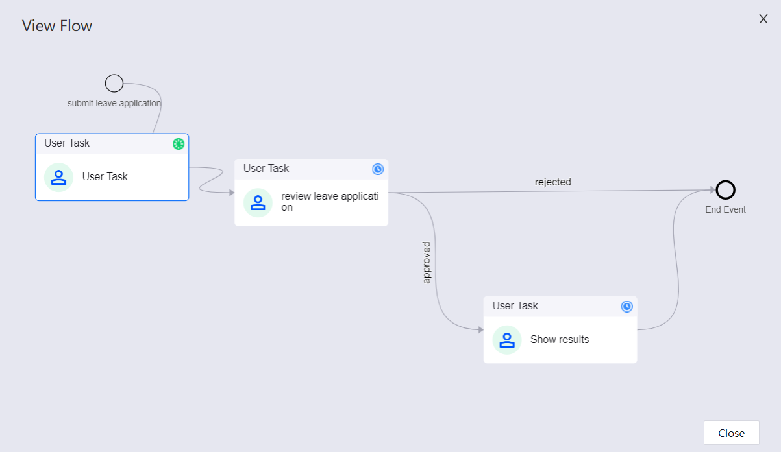Click the 'View Flow' dialog title

pos(57,26)
